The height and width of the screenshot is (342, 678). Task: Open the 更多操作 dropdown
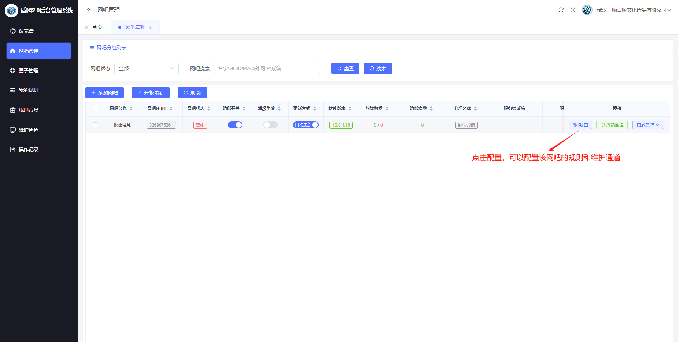pyautogui.click(x=648, y=125)
